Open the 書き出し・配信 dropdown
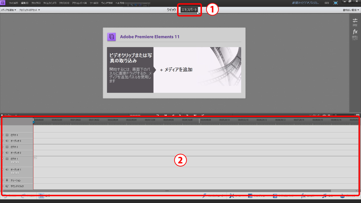 click(x=351, y=10)
